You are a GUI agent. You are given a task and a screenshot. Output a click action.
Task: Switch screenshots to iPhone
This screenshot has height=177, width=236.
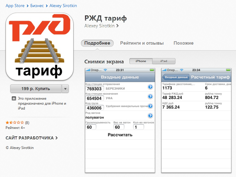141,61
